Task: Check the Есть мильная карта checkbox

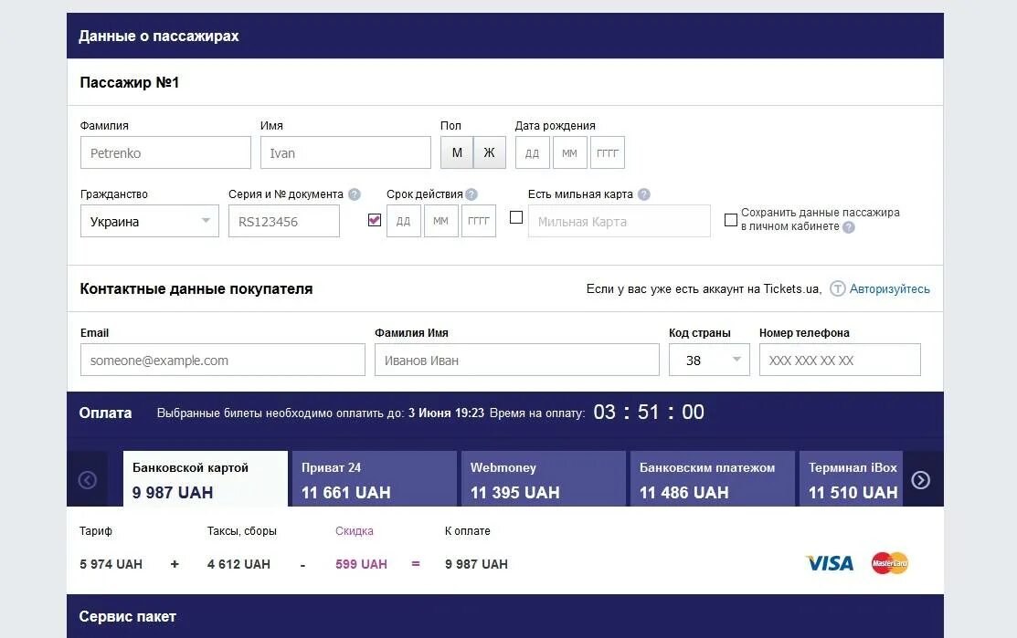Action: pos(516,217)
